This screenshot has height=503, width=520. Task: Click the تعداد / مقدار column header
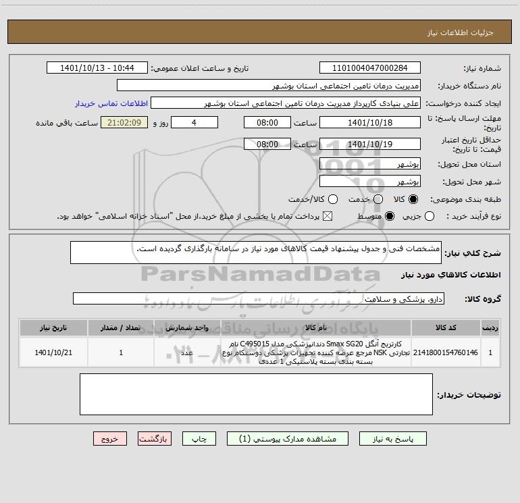tap(121, 327)
